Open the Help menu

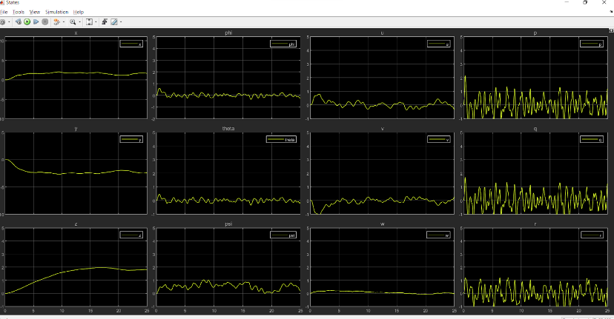(x=79, y=12)
